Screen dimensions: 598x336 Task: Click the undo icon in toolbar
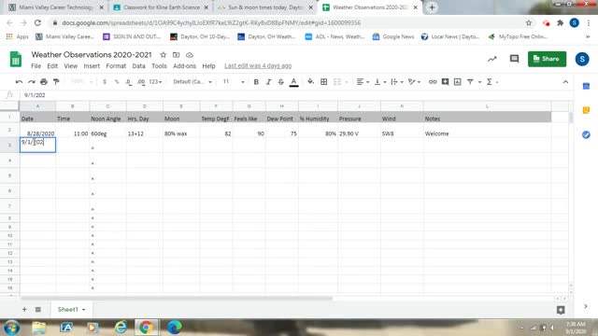coord(19,82)
